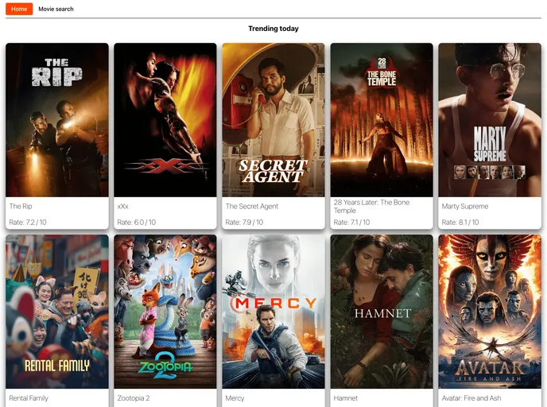The image size is (547, 407).
Task: Click the "Hamnet" title text
Action: [x=345, y=398]
